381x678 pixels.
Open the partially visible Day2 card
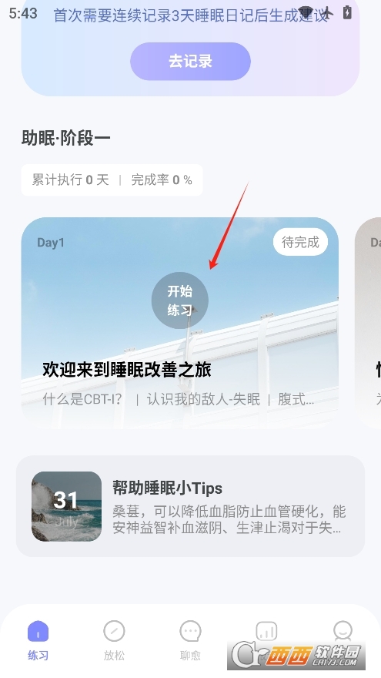[x=368, y=323]
